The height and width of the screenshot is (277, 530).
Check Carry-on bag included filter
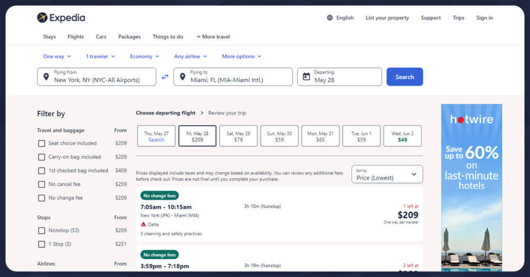pos(41,157)
